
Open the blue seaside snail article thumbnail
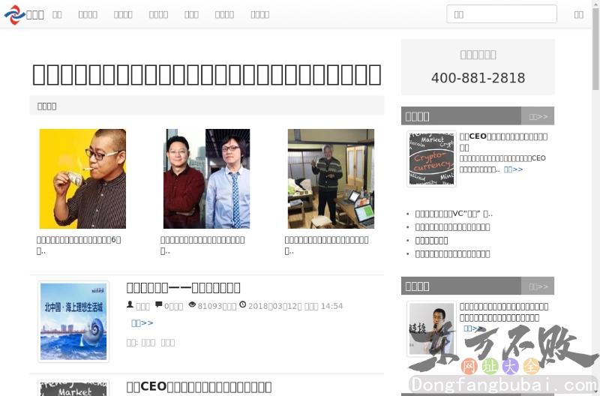[x=73, y=321]
